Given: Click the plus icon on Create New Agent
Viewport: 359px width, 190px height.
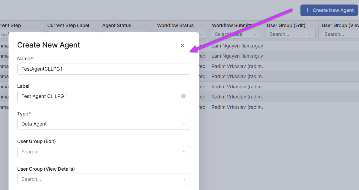Looking at the screenshot, I should 307,10.
